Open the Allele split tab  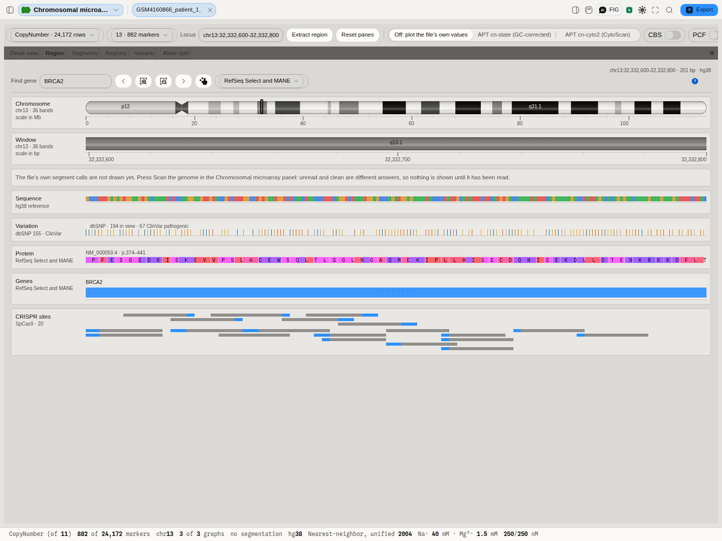point(176,53)
